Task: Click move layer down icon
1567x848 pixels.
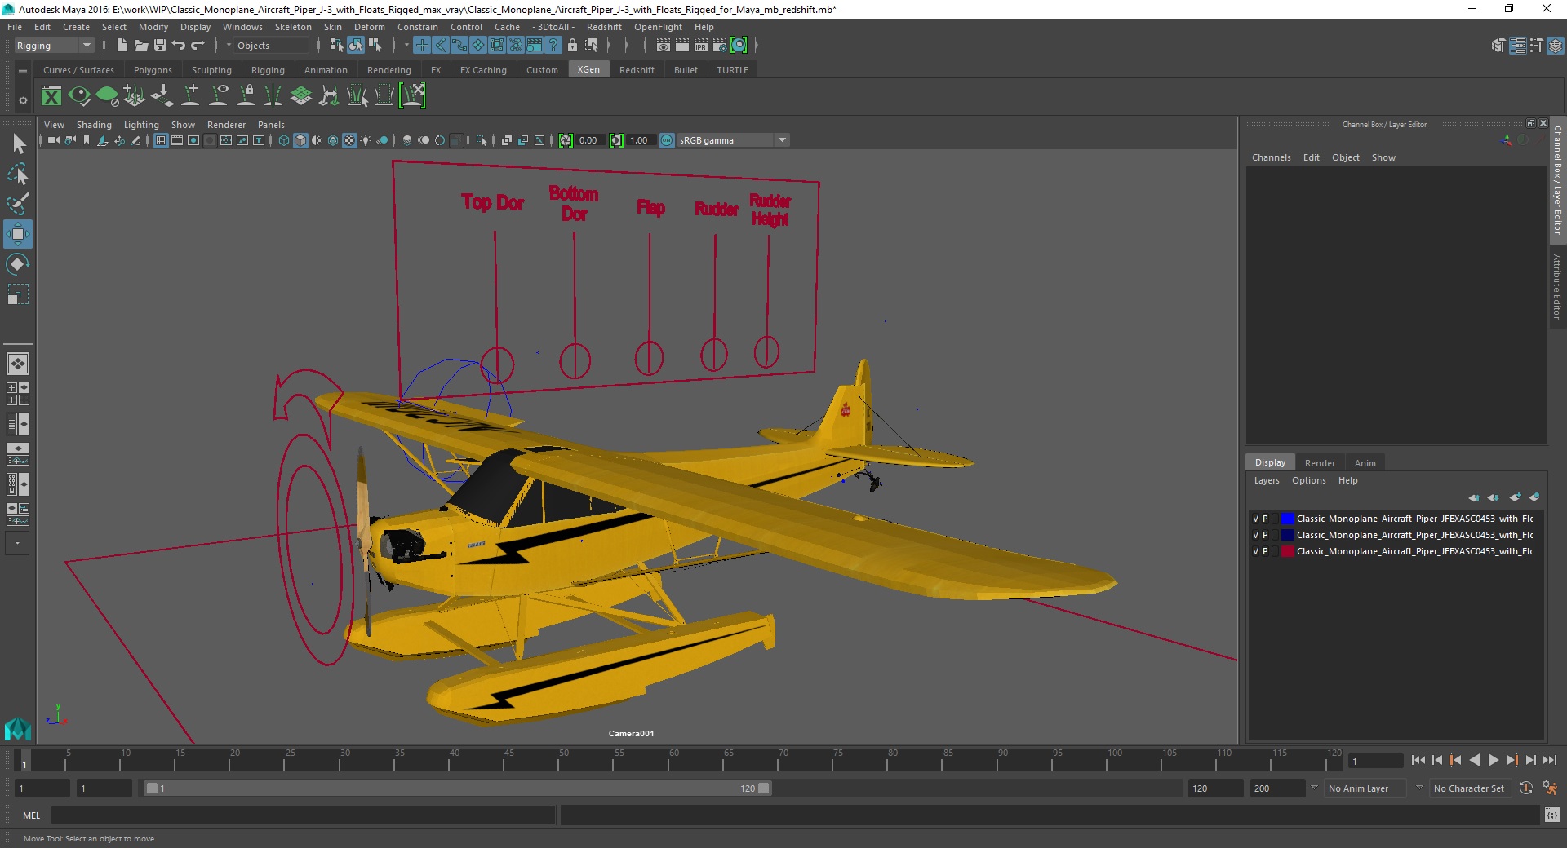Action: [x=1494, y=497]
